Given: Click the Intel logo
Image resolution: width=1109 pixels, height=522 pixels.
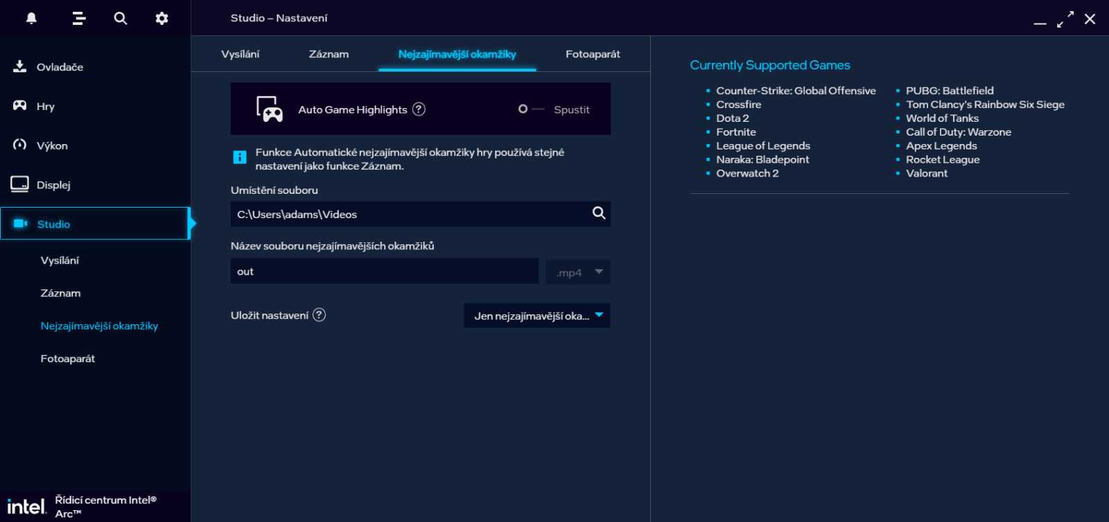Looking at the screenshot, I should pos(26,507).
